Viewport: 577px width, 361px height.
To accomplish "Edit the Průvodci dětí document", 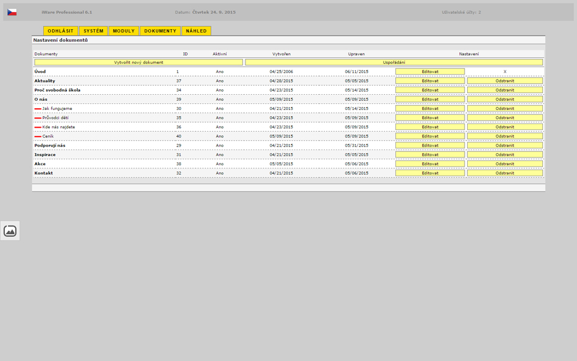I will click(430, 117).
